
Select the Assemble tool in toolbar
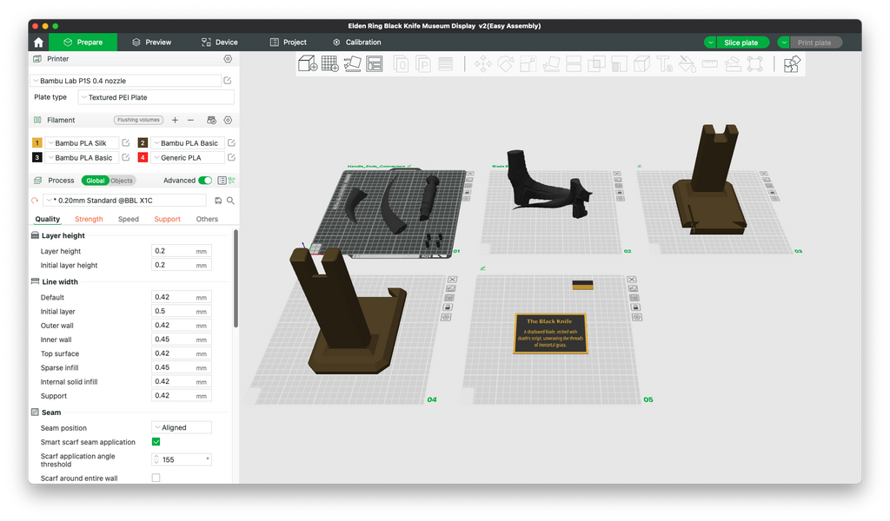point(733,63)
